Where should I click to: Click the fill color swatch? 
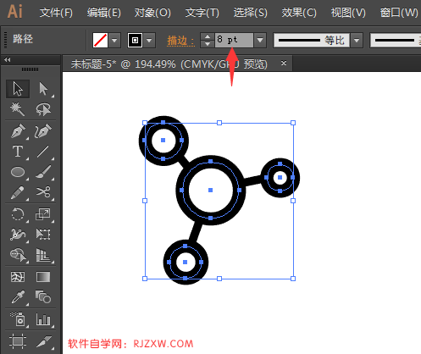click(x=100, y=41)
